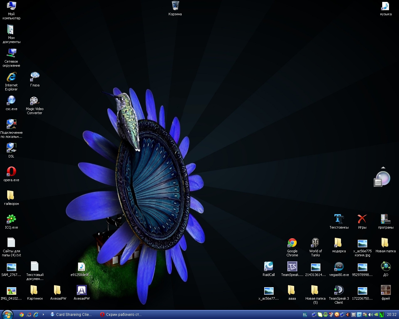
Task: Click the Windows Start orb button
Action: [7, 314]
